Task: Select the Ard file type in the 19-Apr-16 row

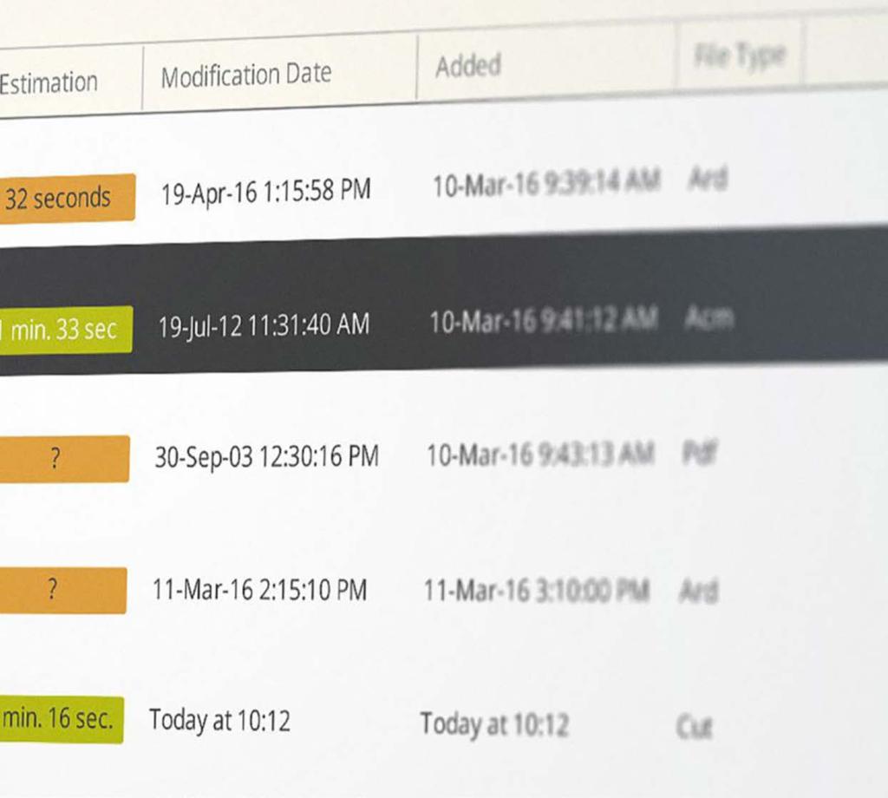Action: click(x=708, y=179)
